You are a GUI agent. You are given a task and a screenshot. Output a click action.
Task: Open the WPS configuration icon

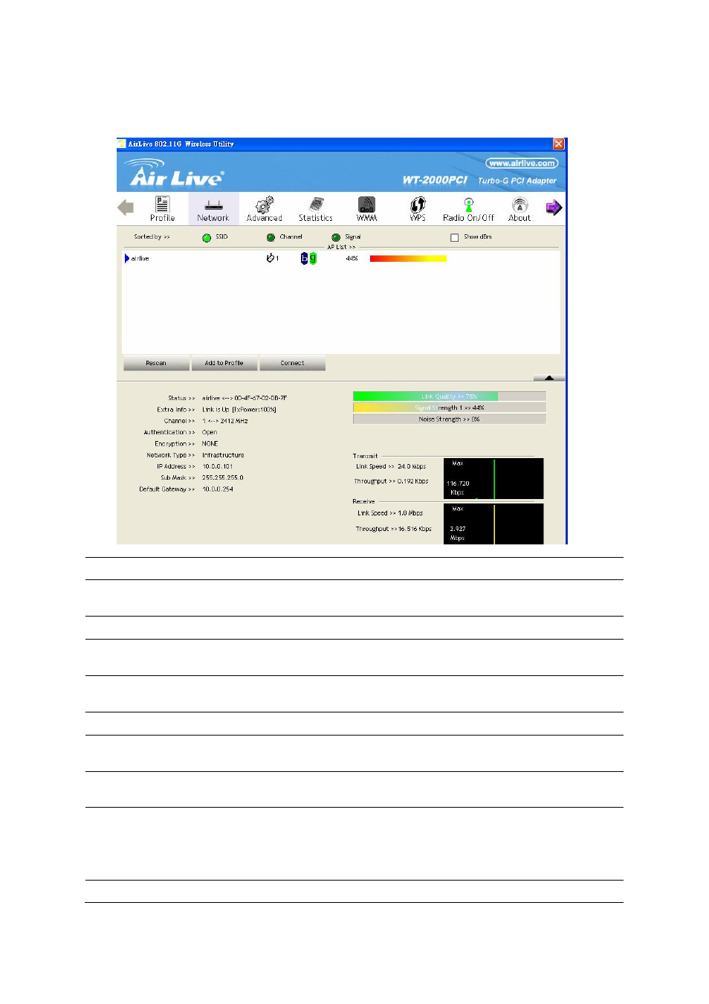(418, 208)
